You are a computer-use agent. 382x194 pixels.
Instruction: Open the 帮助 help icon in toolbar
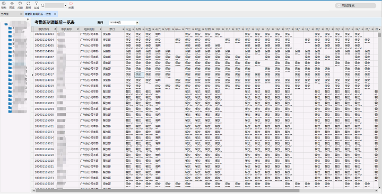point(4,4)
